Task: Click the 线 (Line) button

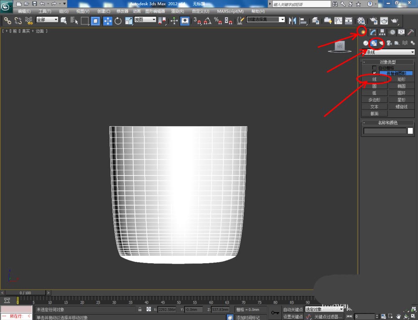Action: coord(375,79)
